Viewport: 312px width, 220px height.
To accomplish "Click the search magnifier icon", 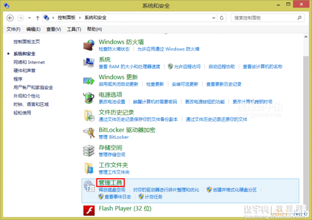I will pos(299,18).
